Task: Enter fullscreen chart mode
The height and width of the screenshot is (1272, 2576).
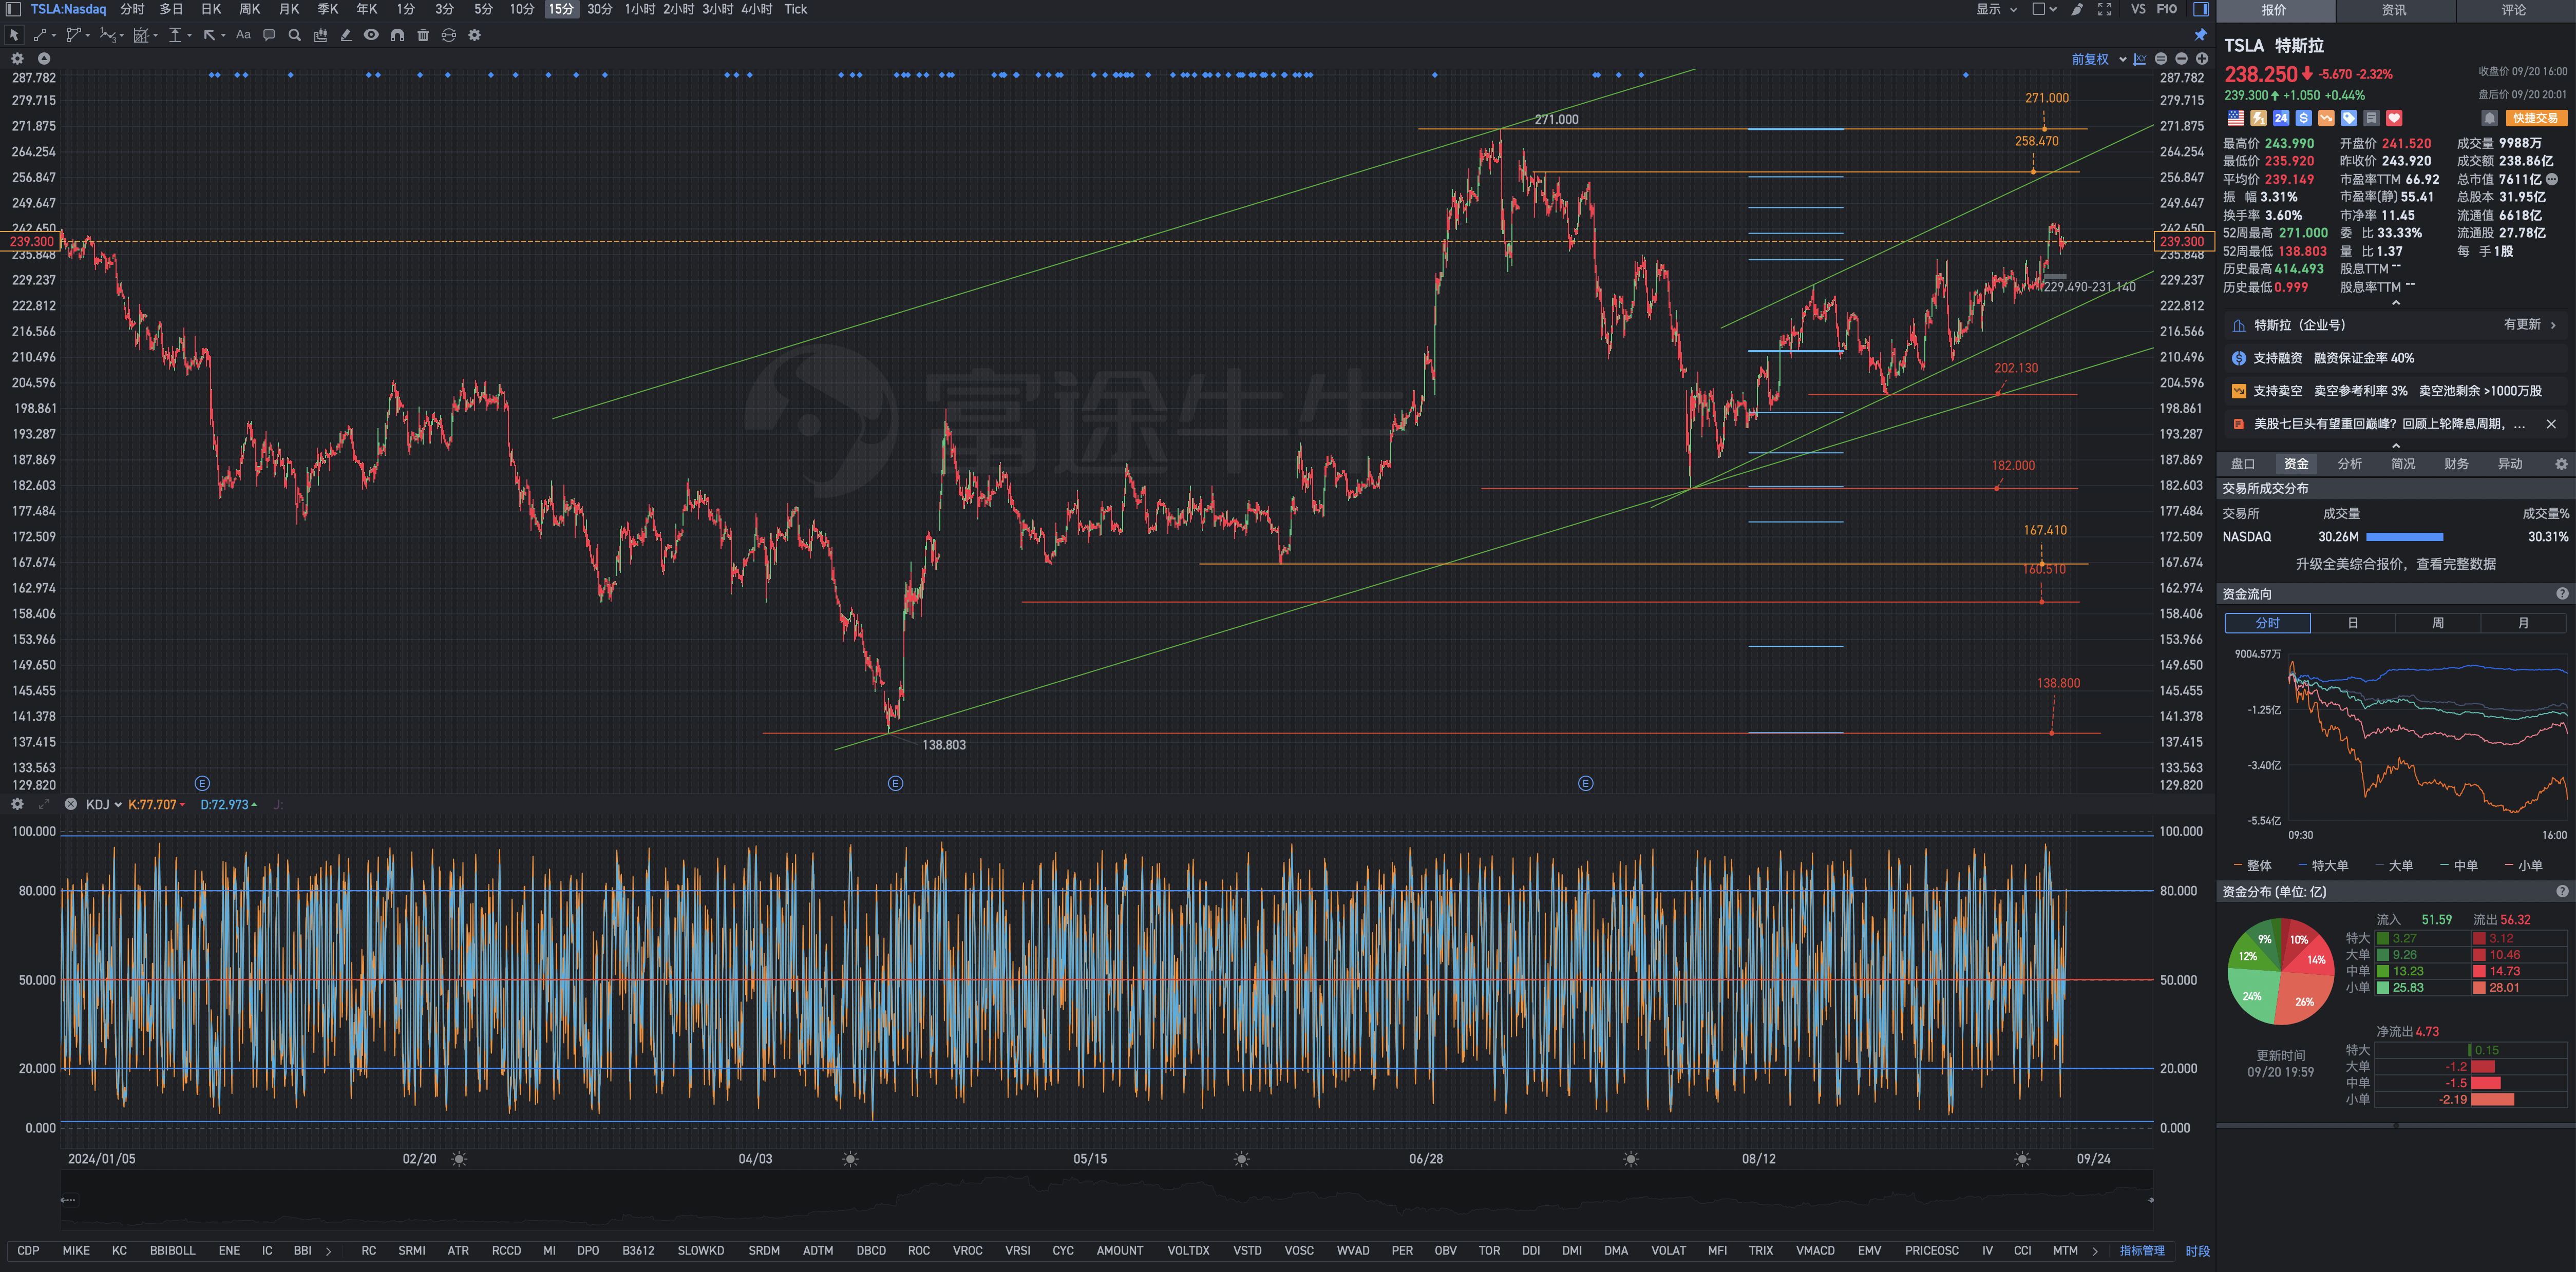Action: point(2104,9)
